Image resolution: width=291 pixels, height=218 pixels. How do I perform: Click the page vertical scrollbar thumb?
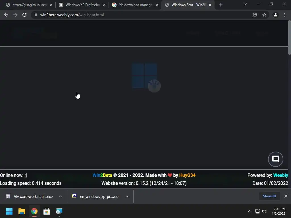click(290, 38)
